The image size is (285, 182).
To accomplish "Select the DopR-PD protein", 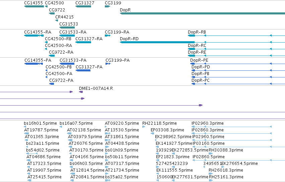I will 238,70.
